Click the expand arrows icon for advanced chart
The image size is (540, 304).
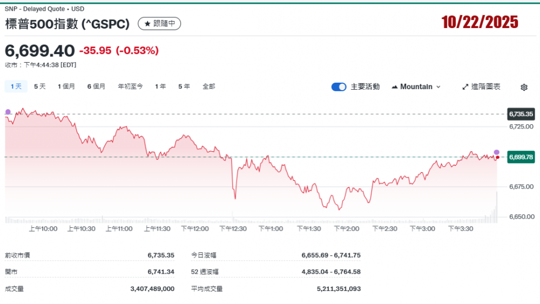pyautogui.click(x=465, y=87)
